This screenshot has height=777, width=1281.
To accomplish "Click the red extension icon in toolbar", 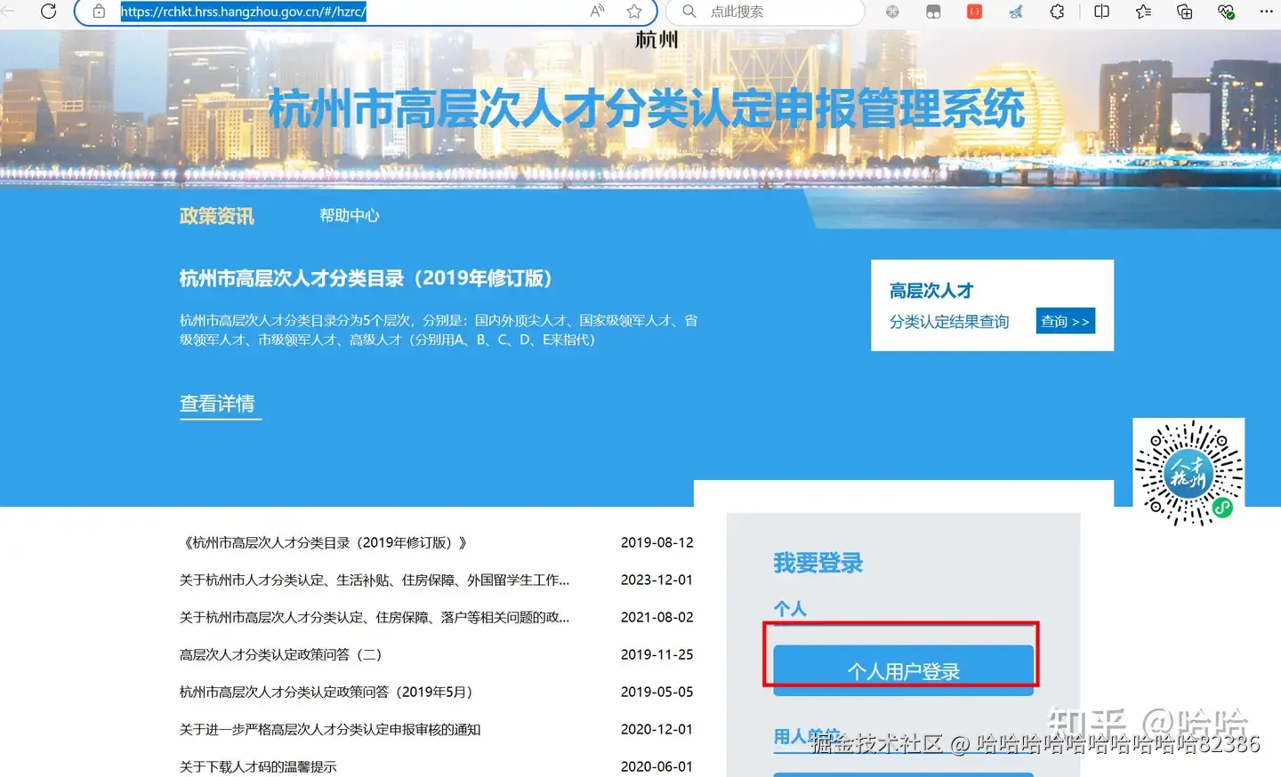I will click(x=975, y=12).
